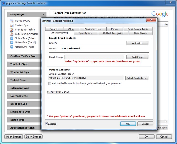Click the Notes Sync (Drive) icon
The height and width of the screenshot is (144, 177).
12,38
